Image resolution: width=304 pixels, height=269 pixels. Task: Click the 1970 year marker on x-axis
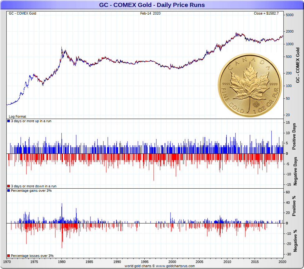pos(7,262)
